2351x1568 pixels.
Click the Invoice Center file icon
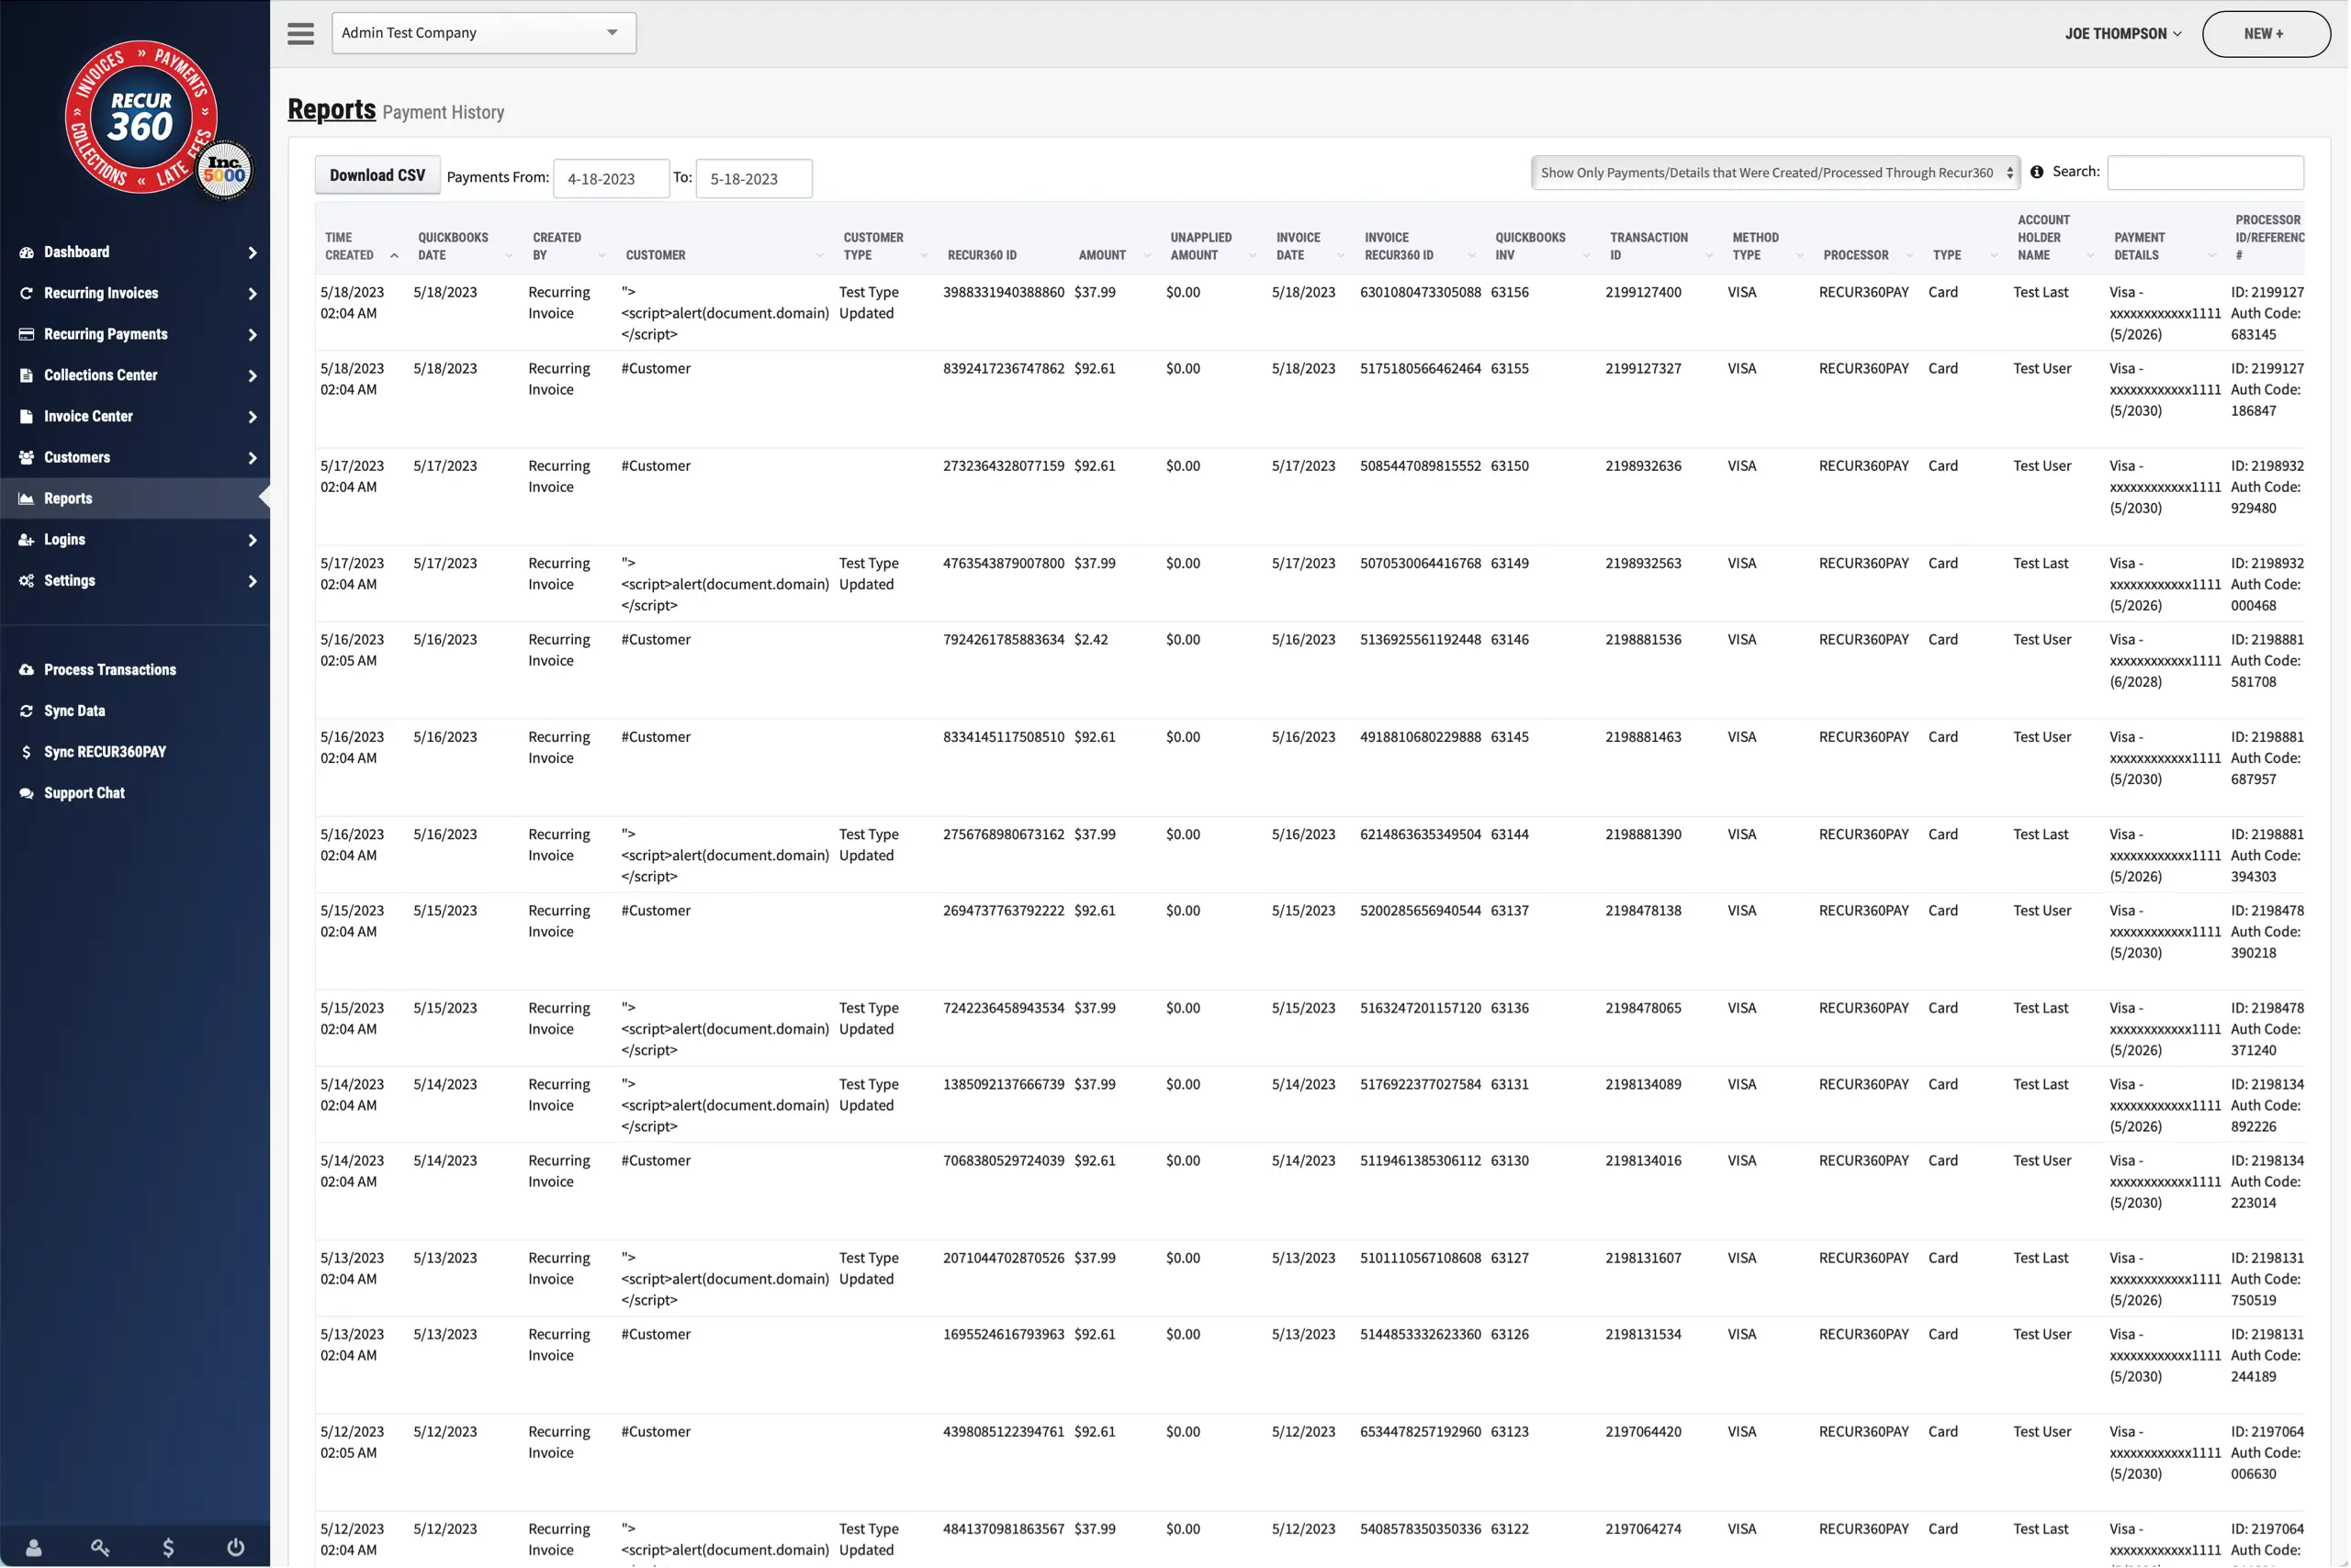coord(27,417)
